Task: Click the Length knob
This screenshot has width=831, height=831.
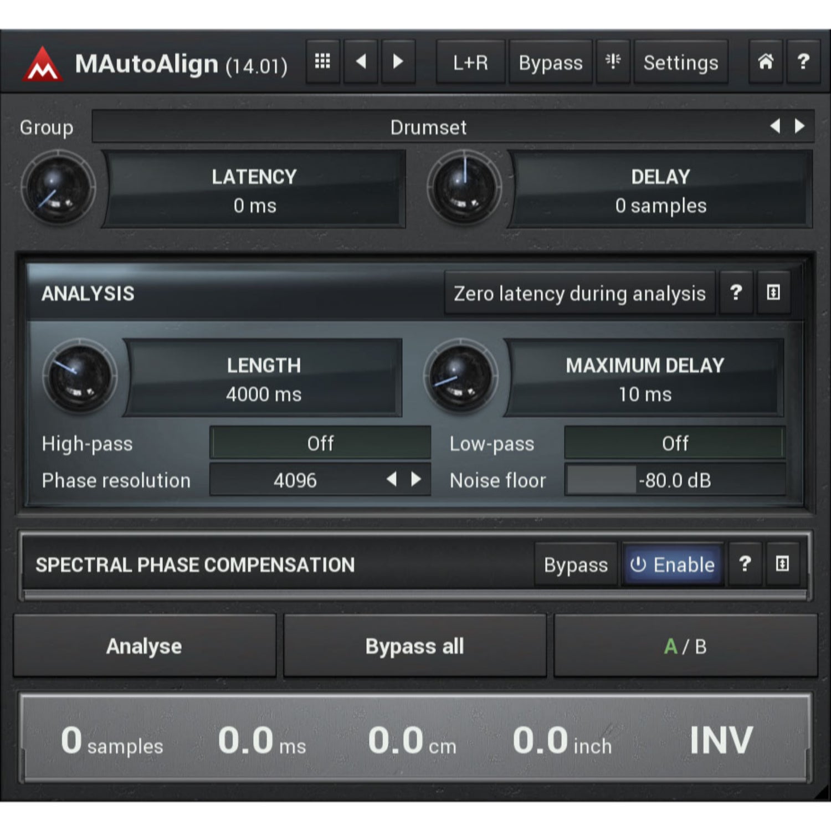Action: pyautogui.click(x=79, y=377)
